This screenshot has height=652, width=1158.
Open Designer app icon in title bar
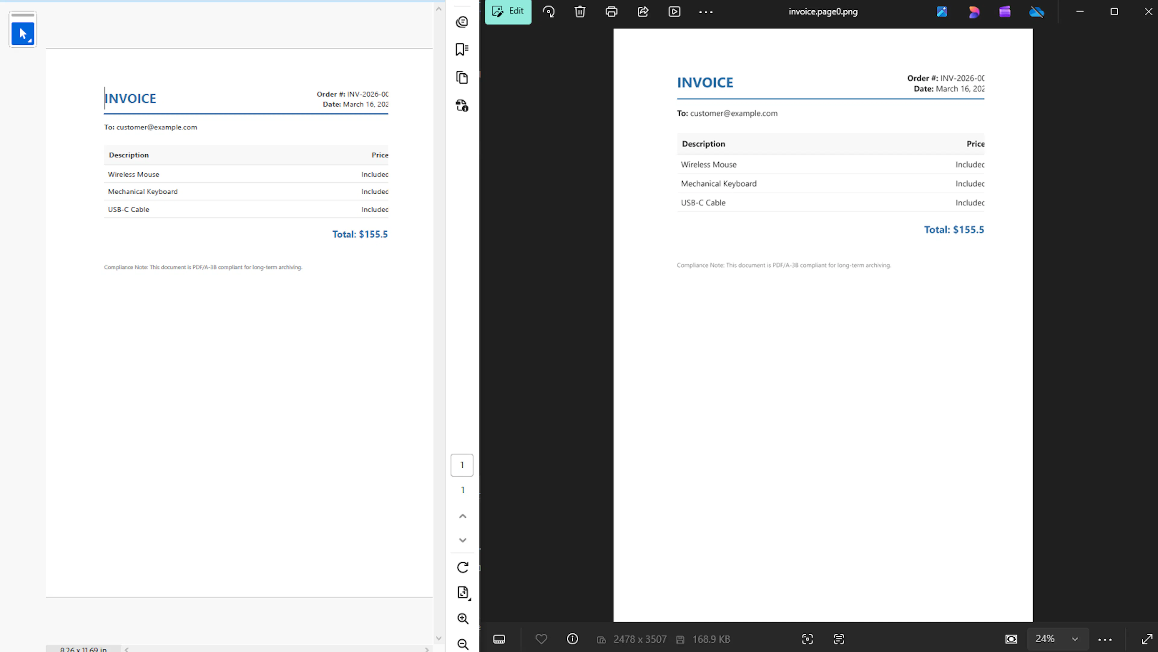[x=974, y=12]
